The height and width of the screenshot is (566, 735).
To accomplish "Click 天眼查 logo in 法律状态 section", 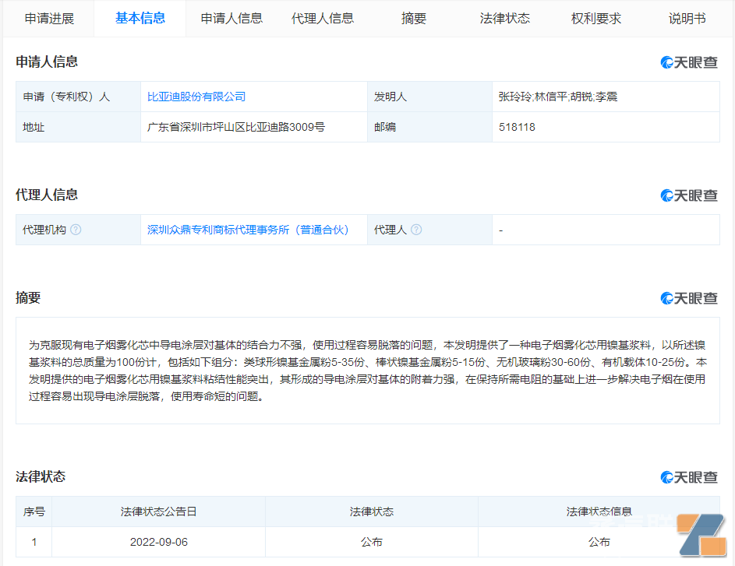I will pyautogui.click(x=689, y=477).
